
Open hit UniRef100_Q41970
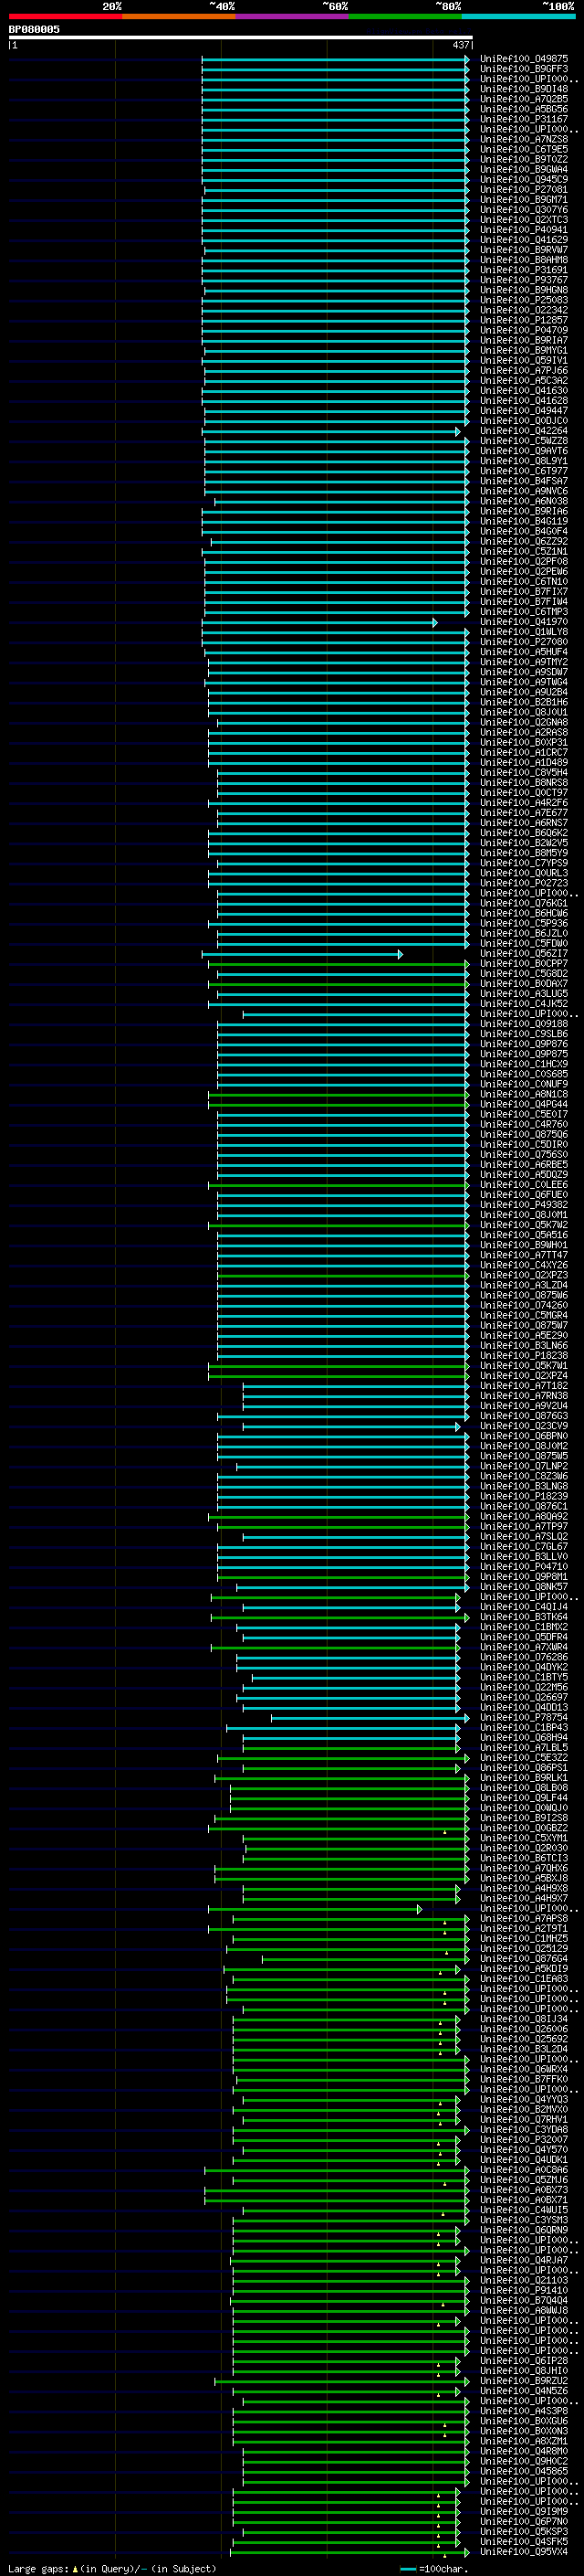[x=524, y=622]
